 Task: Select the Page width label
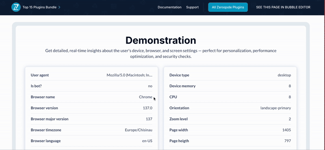179,130
